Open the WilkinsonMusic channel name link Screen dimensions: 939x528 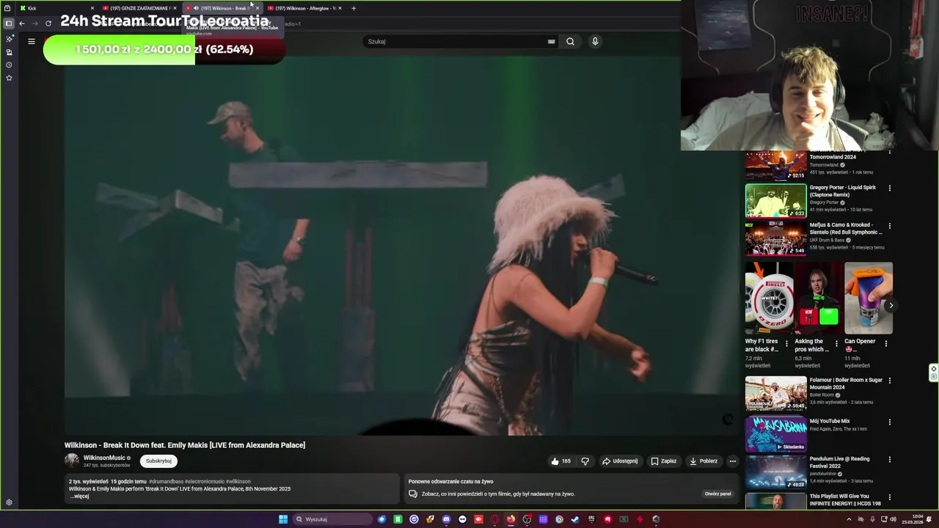[x=104, y=458]
